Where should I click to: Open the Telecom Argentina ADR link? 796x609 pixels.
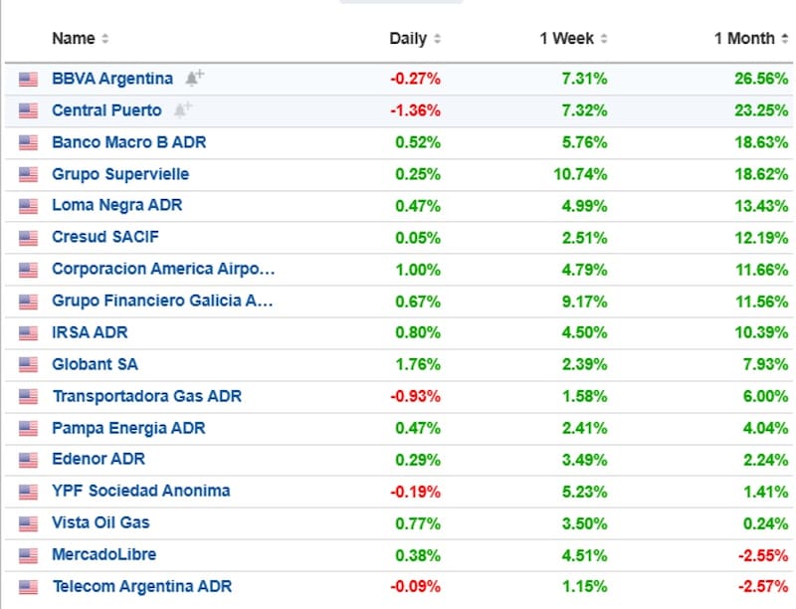point(141,586)
